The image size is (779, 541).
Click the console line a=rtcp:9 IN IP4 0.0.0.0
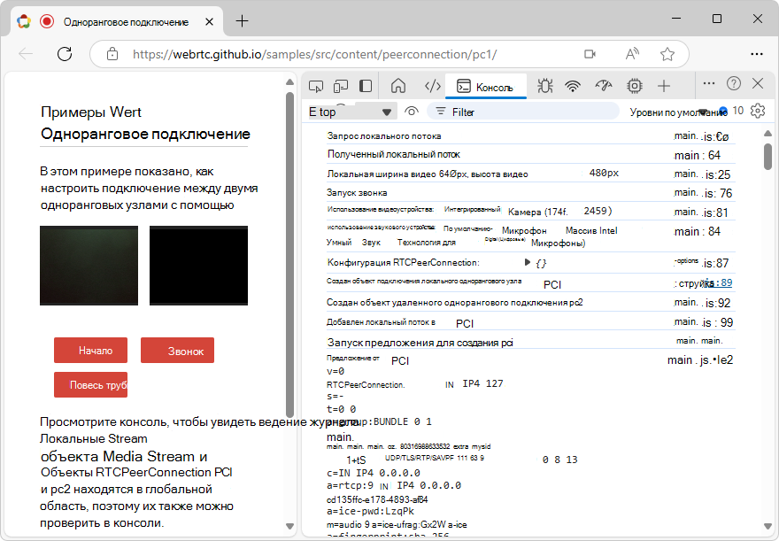pos(393,485)
